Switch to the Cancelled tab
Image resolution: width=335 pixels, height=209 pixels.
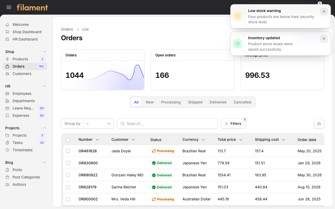pos(242,102)
